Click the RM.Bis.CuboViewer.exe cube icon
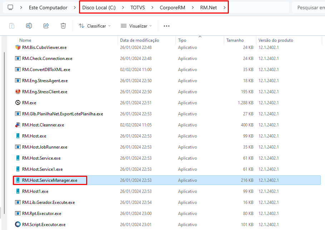 (x=18, y=47)
